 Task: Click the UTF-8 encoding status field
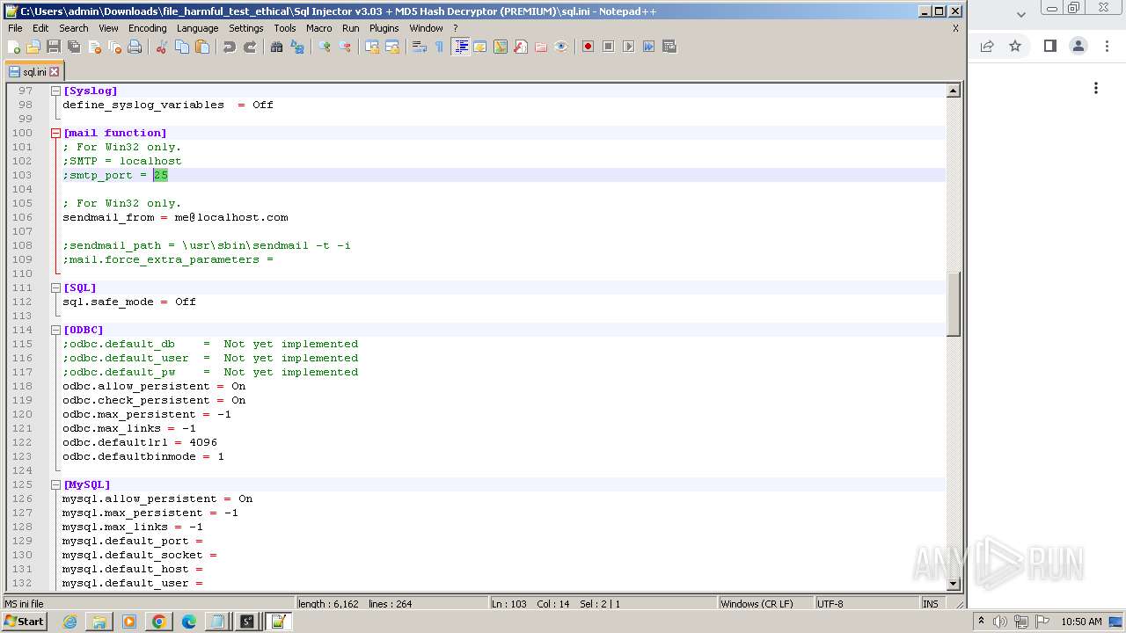coord(866,604)
